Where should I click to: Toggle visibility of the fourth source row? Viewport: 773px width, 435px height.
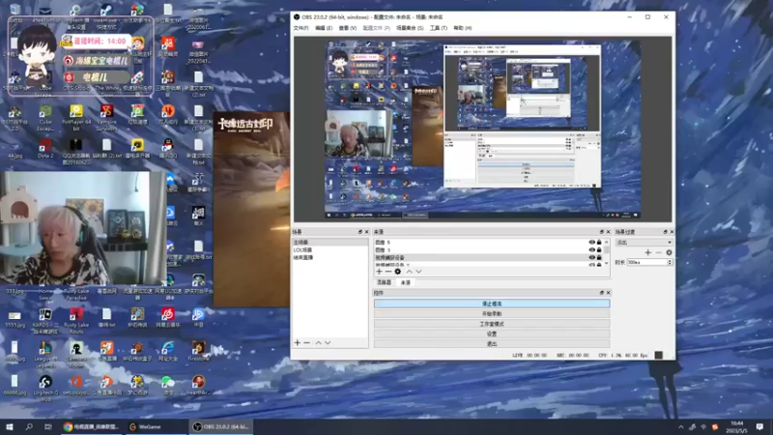(592, 264)
